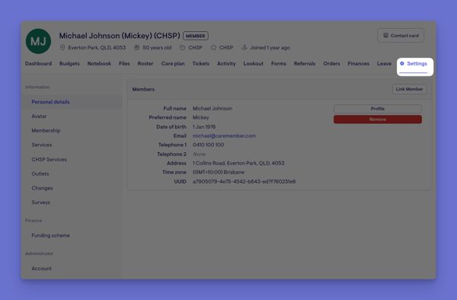Click the date of birth 1 Jan 1976
Image resolution: width=457 pixels, height=300 pixels.
204,126
